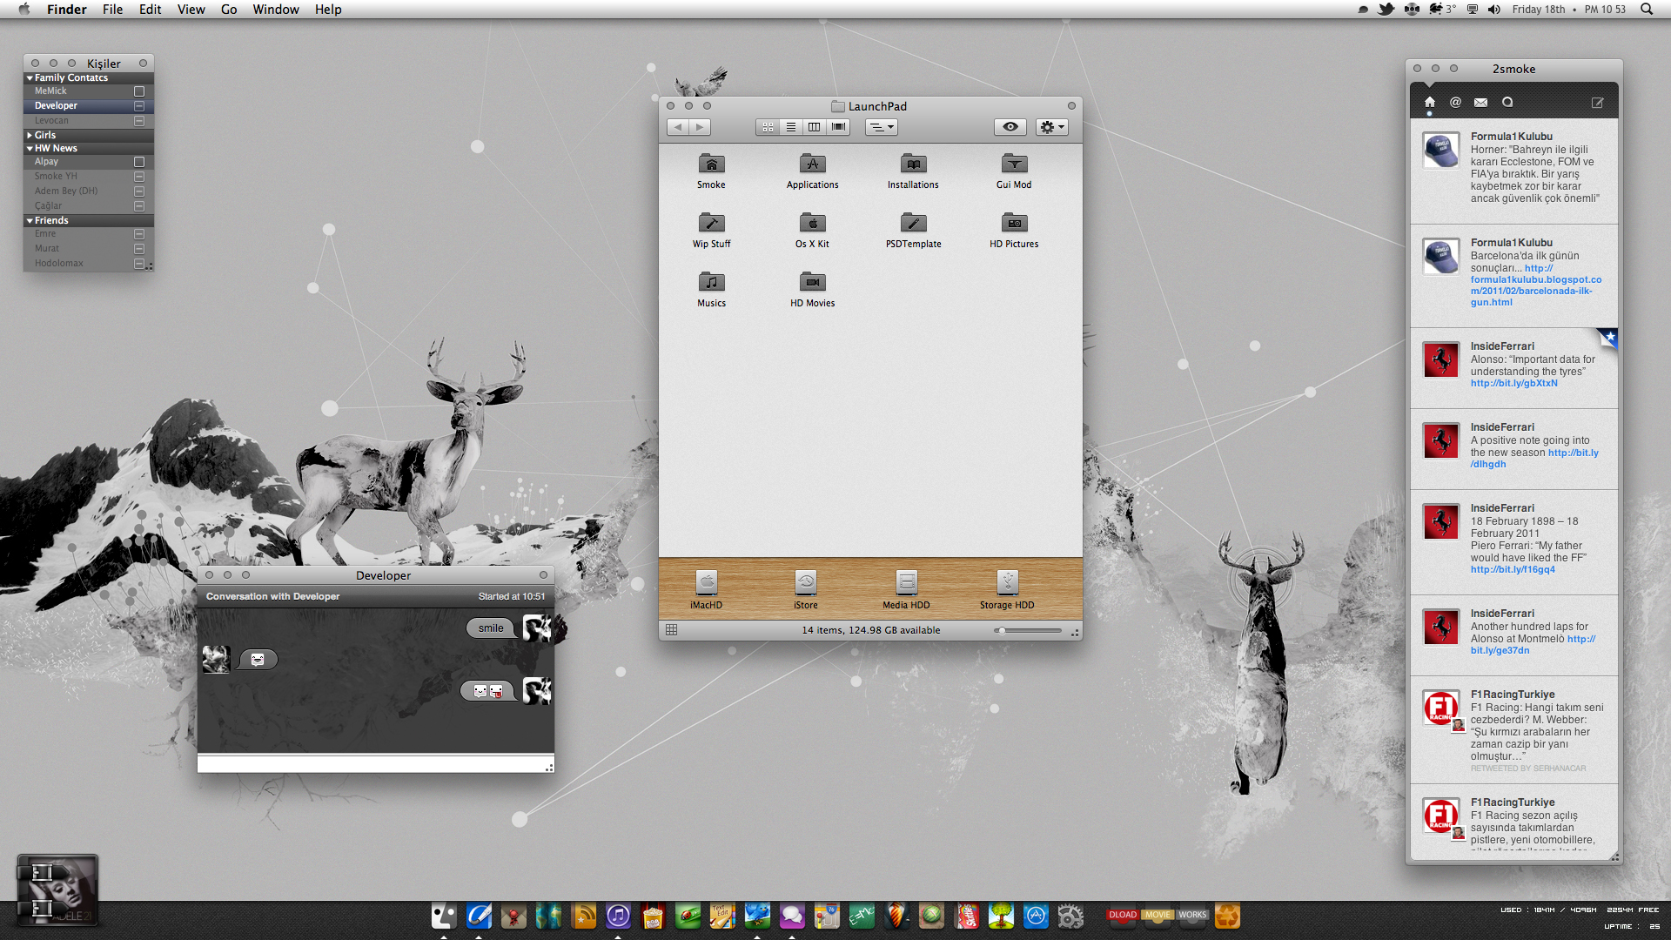
Task: Toggle the Alpay contact status box
Action: 138,162
